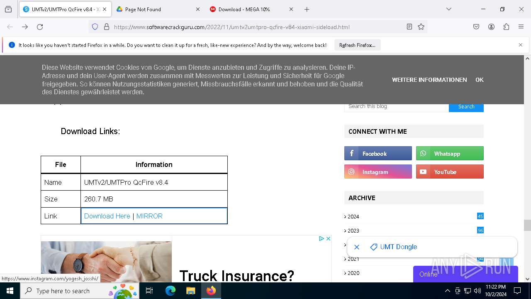The width and height of the screenshot is (531, 299).
Task: Open tracking protection shield icon
Action: click(x=95, y=27)
